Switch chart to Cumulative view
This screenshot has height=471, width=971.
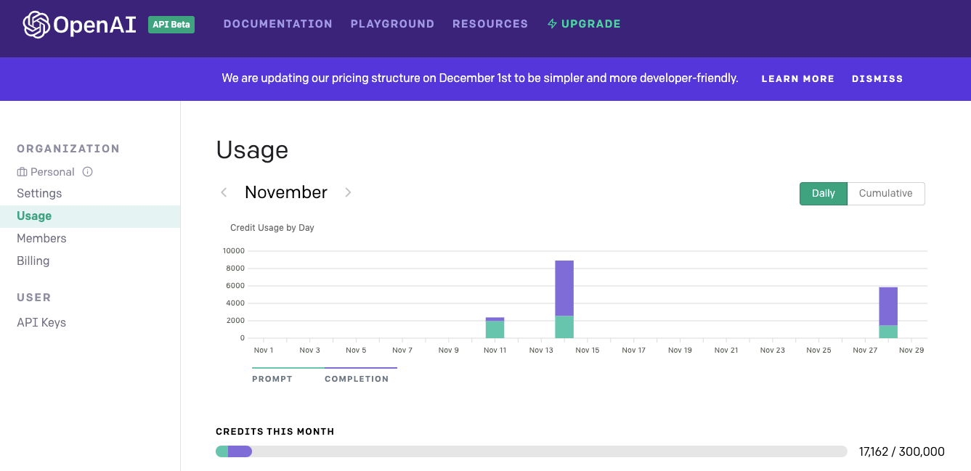coord(886,194)
